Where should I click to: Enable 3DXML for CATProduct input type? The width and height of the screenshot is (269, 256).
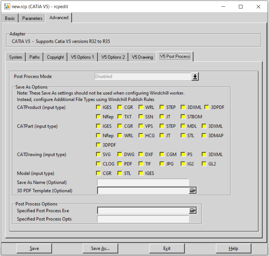pos(183,107)
